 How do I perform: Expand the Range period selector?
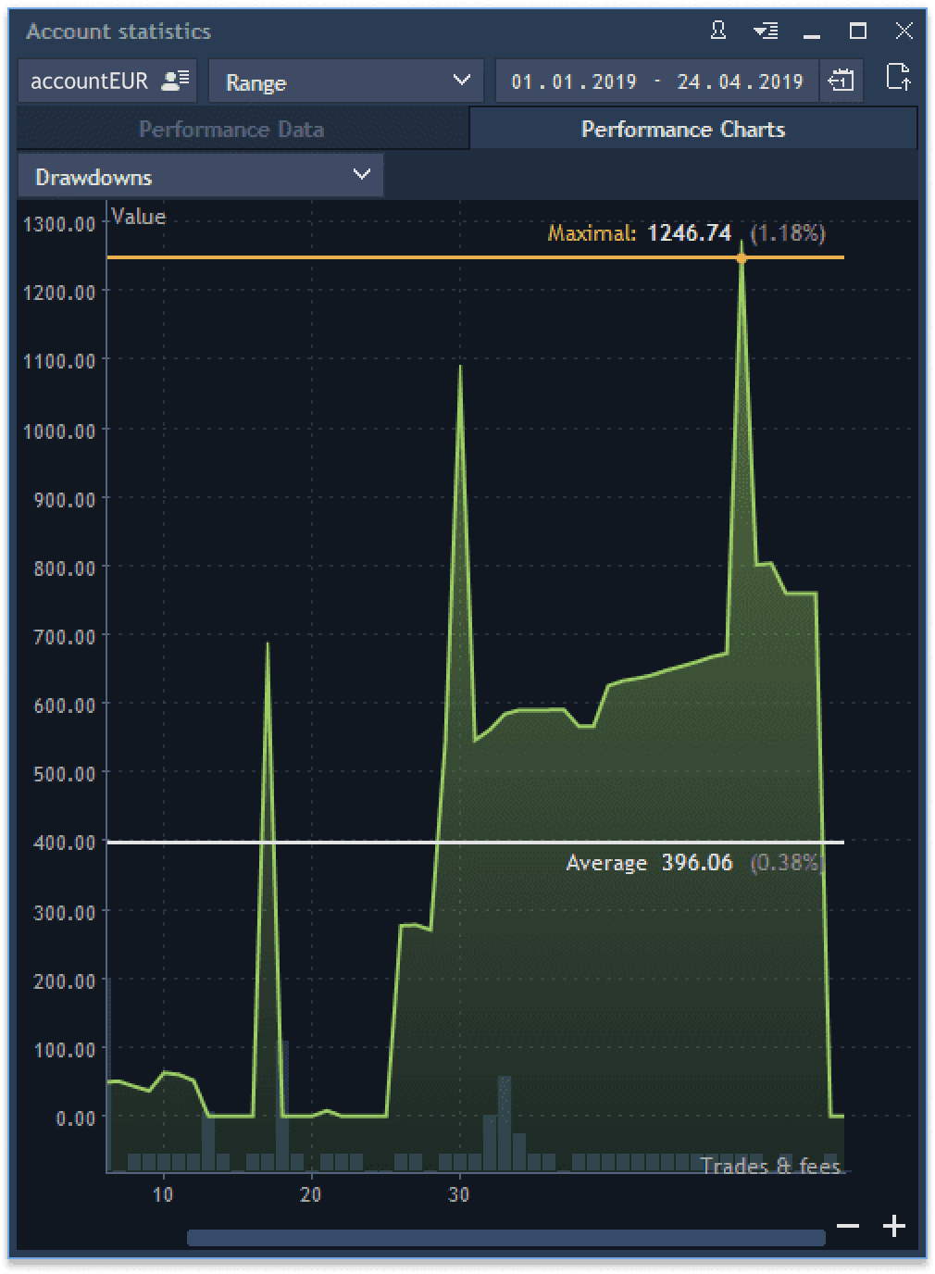pos(345,82)
